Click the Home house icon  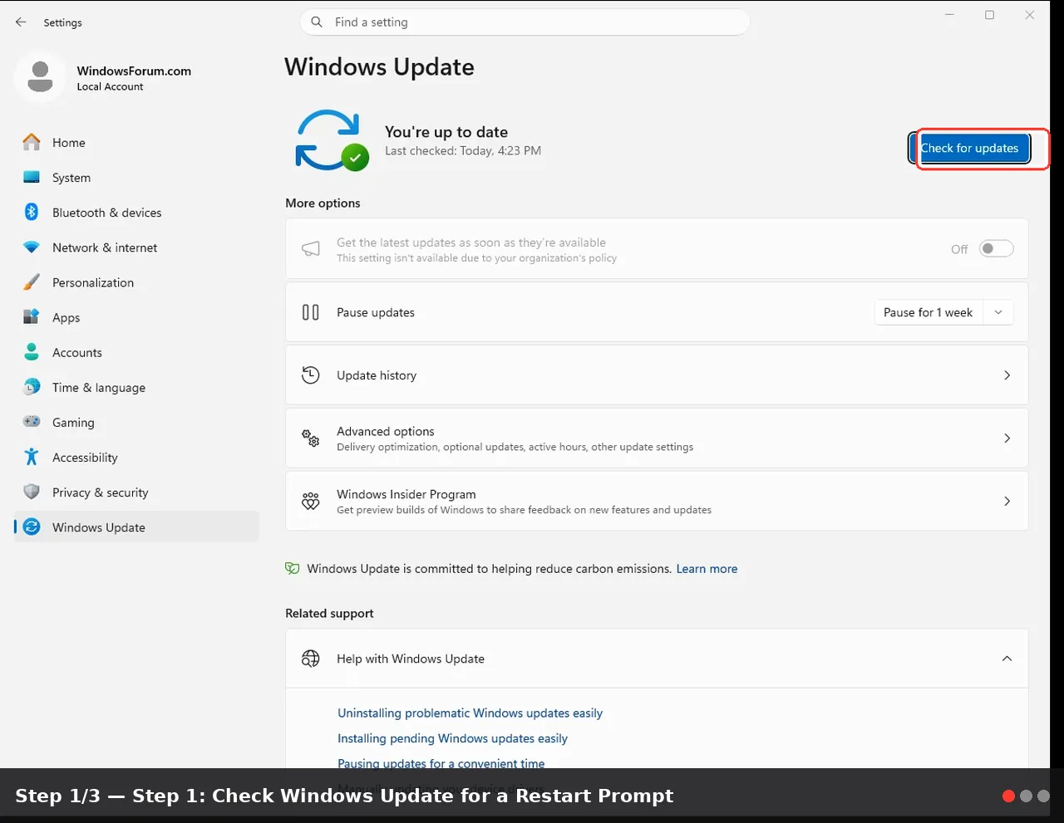click(x=32, y=142)
